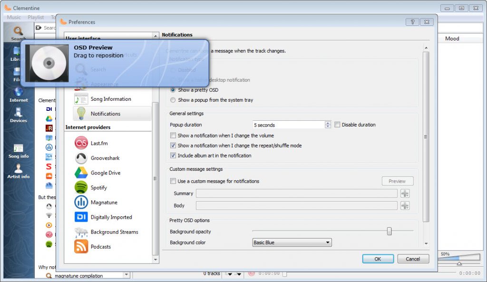Image resolution: width=487 pixels, height=282 pixels.
Task: Cancel the Preferences dialog
Action: pyautogui.click(x=413, y=259)
